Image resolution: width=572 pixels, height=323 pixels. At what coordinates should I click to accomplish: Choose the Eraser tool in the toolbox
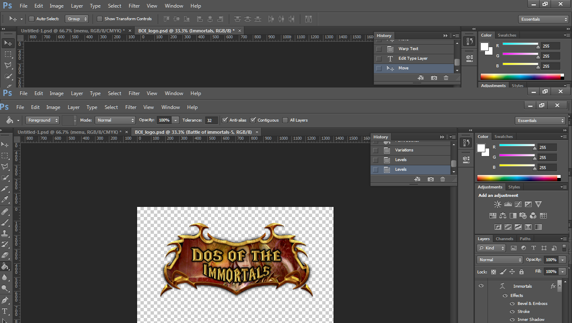coord(5,255)
